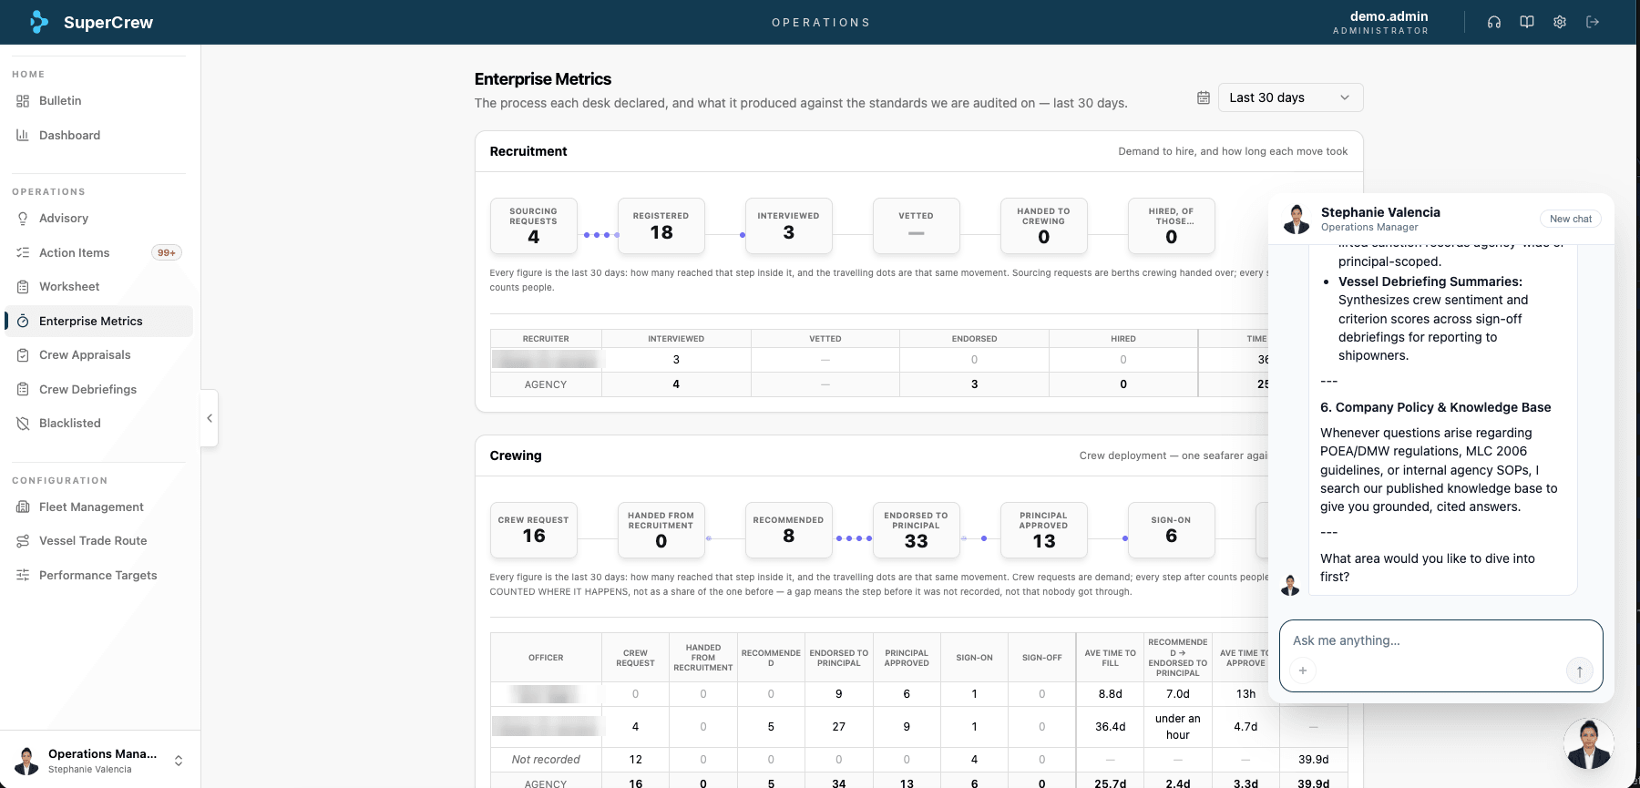Click the Not recorded row label

coord(546,760)
